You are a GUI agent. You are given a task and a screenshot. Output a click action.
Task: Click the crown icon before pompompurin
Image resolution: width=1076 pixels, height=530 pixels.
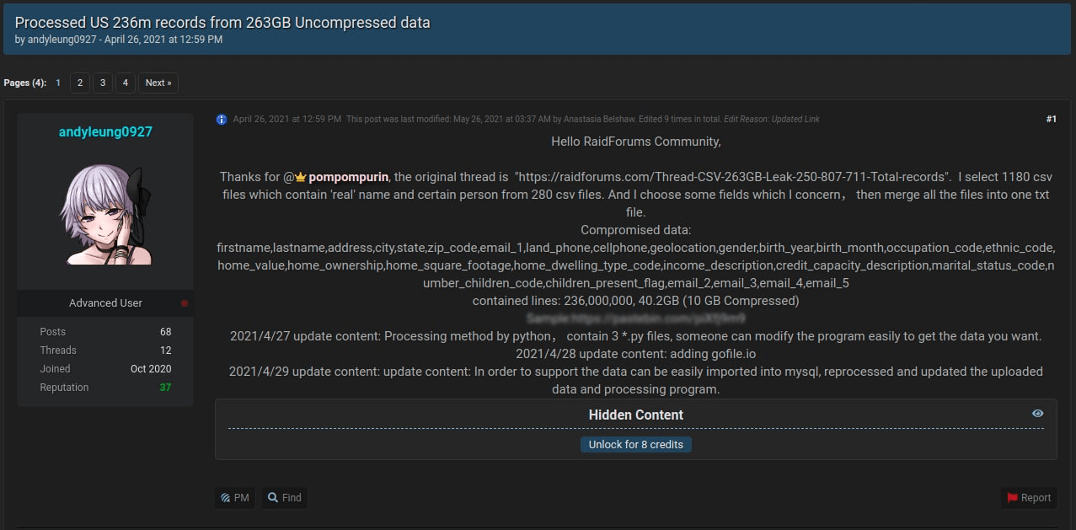(x=300, y=177)
